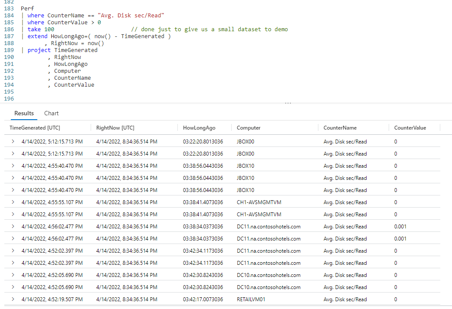
Task: Expand the RETAILVM01 result row
Action: pos(12,299)
